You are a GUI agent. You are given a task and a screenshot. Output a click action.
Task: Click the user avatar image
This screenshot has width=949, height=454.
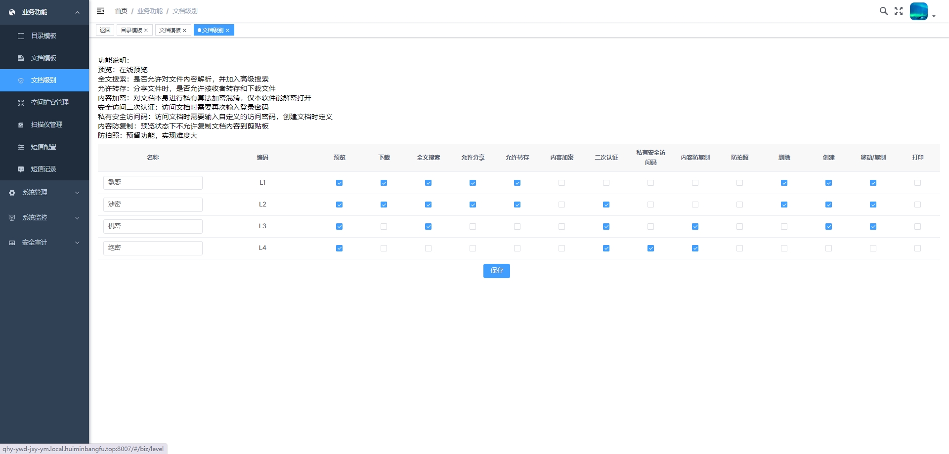click(x=919, y=11)
